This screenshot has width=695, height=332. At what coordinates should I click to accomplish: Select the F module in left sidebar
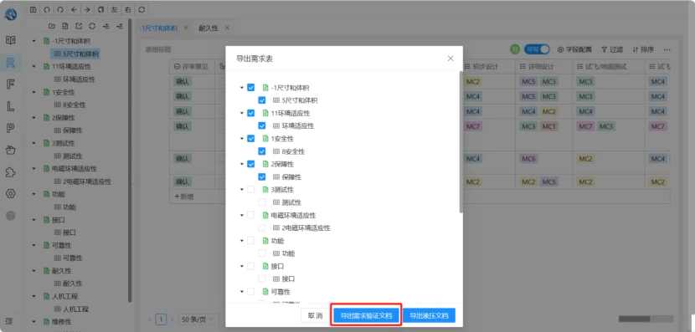click(11, 84)
